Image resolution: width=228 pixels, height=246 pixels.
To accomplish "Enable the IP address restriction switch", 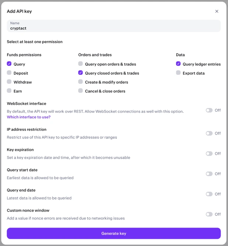I will 209,134.
